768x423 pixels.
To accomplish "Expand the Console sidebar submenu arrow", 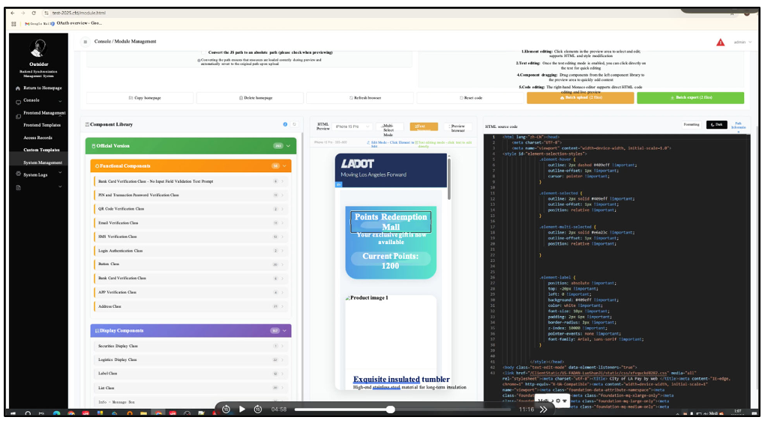I will pos(60,101).
